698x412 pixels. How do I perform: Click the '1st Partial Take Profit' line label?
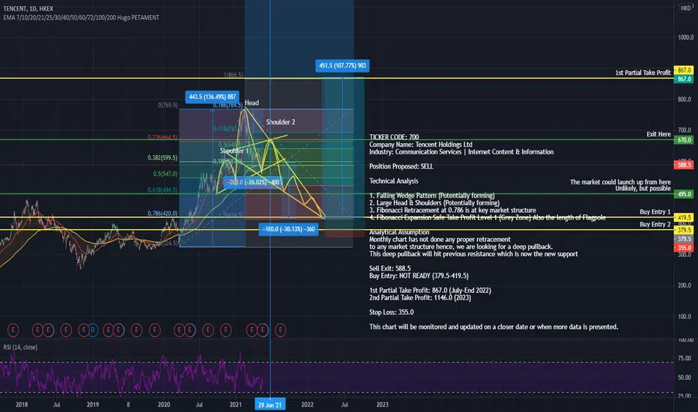643,73
